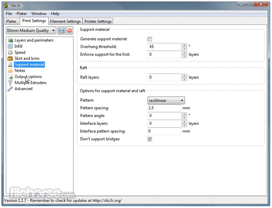Decrease Raft layers with down arrow
The width and height of the screenshot is (272, 208).
tap(184, 79)
